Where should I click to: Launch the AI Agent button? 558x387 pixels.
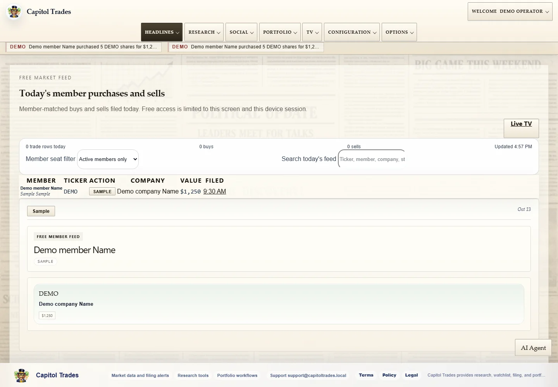pos(533,348)
